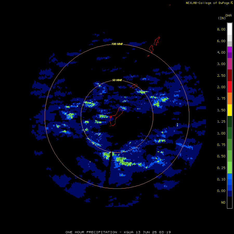Pick the white swatch in legend
Image resolution: width=234 pixels, height=234 pixels.
(x=230, y=29)
